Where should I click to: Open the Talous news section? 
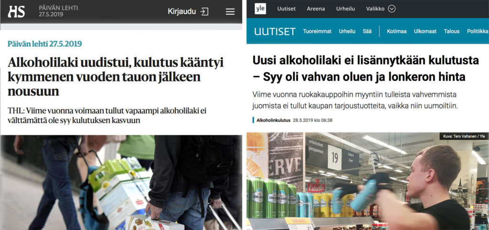point(452,31)
